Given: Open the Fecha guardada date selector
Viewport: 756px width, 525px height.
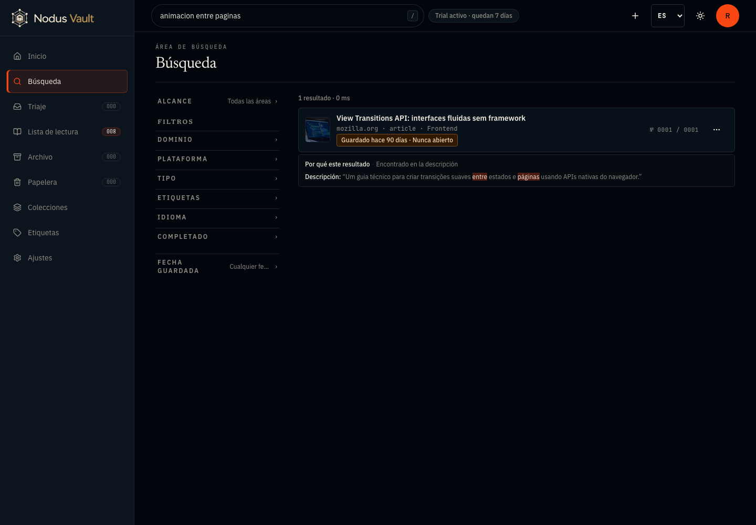Looking at the screenshot, I should [217, 267].
